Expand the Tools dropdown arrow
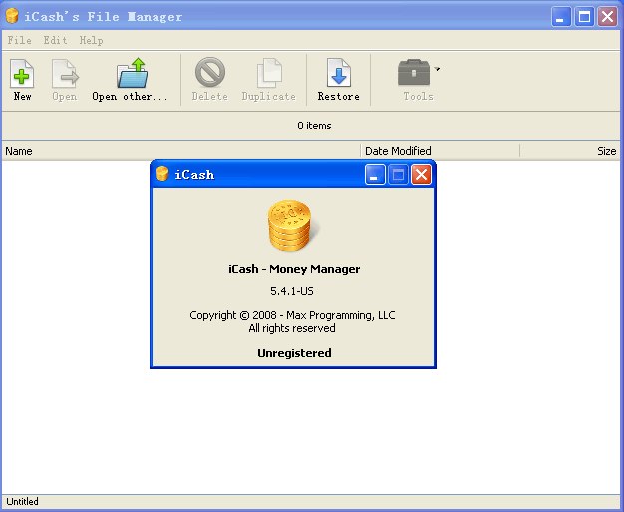The width and height of the screenshot is (624, 512). (x=437, y=69)
